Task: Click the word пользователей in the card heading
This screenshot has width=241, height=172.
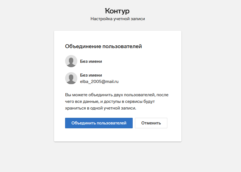Action: [122, 46]
